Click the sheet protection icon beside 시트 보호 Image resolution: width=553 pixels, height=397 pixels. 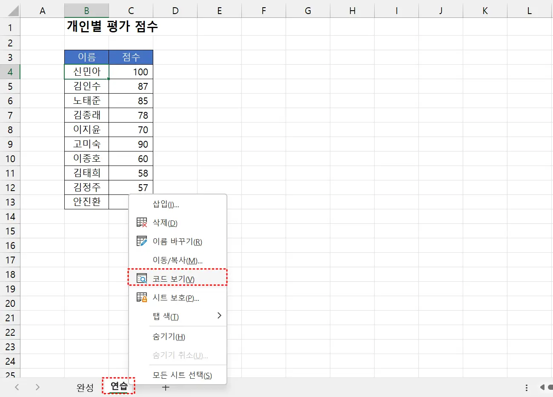pos(142,297)
